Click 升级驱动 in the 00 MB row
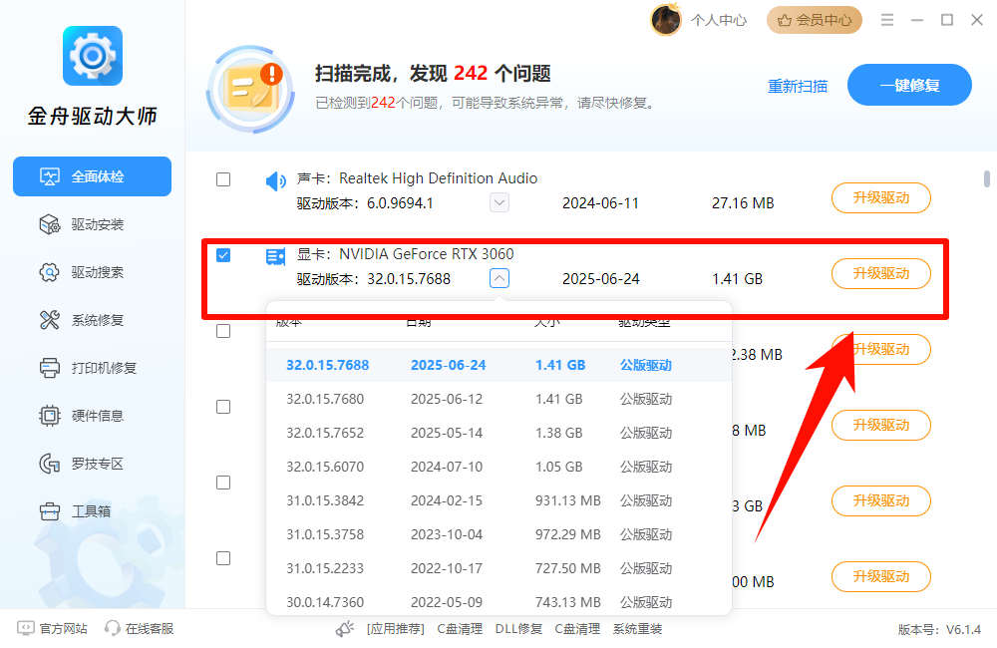Screen dimensions: 997x648 [881, 577]
